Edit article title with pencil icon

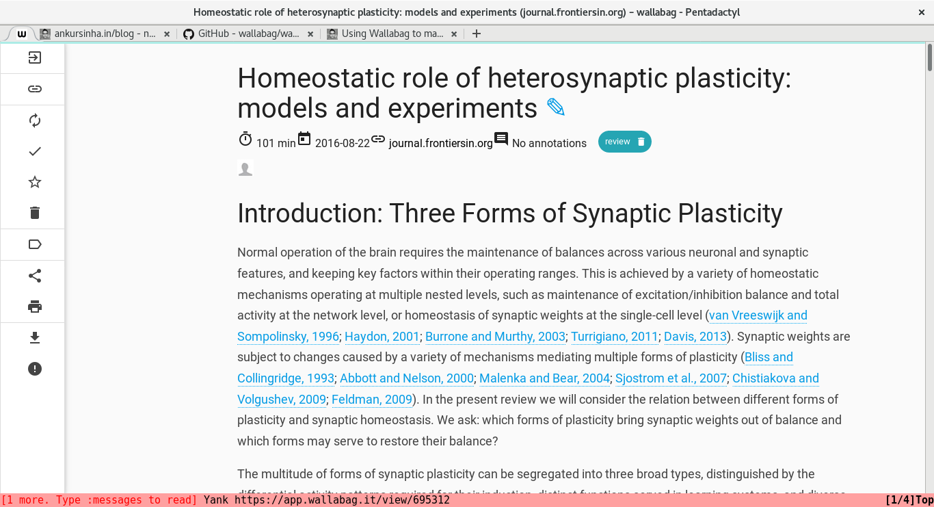pos(556,107)
